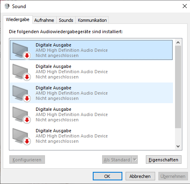Open the Sounds tab
The width and height of the screenshot is (190, 184).
(x=66, y=20)
